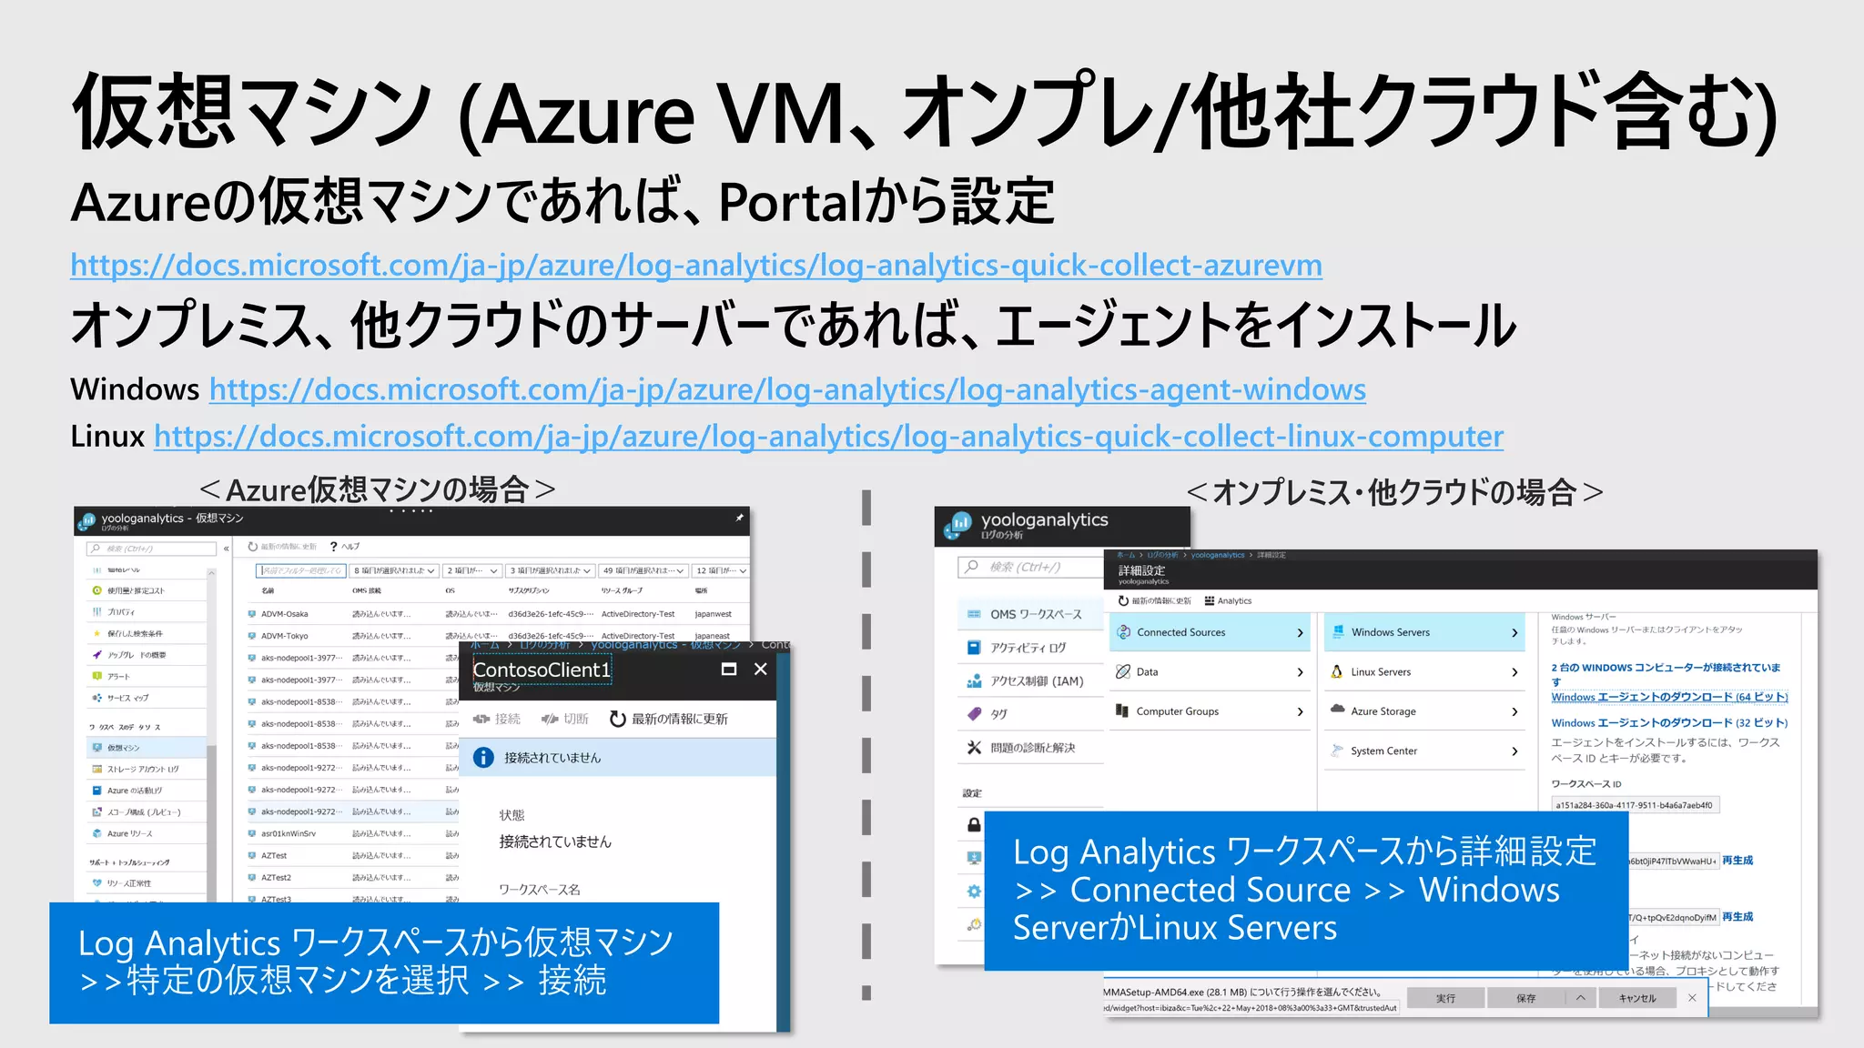
Task: Select the AZTest2 row
Action: pos(353,877)
